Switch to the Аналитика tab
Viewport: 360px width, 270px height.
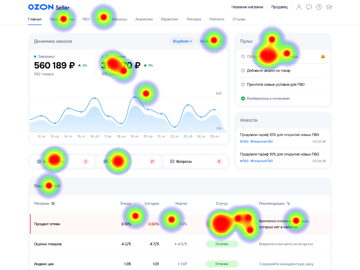coord(143,19)
